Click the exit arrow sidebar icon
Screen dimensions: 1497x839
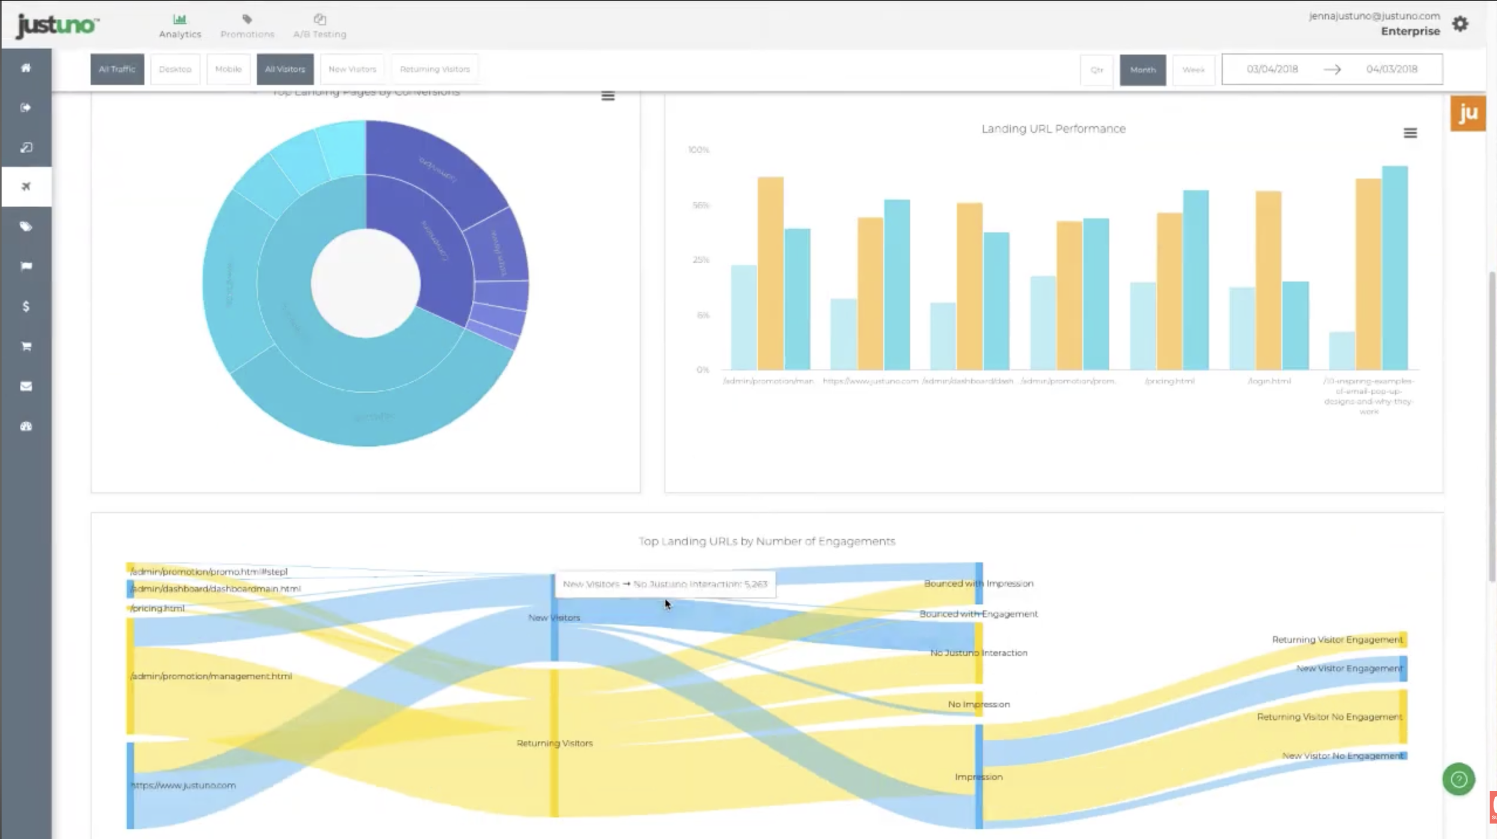tap(26, 108)
